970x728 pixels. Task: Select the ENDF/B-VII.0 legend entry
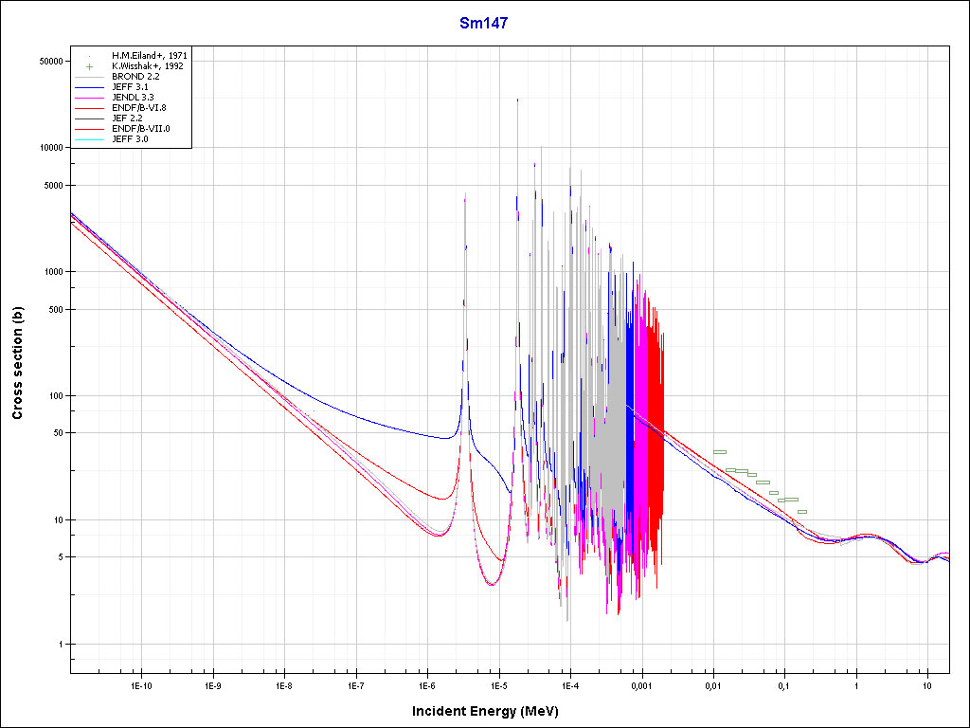tap(141, 129)
